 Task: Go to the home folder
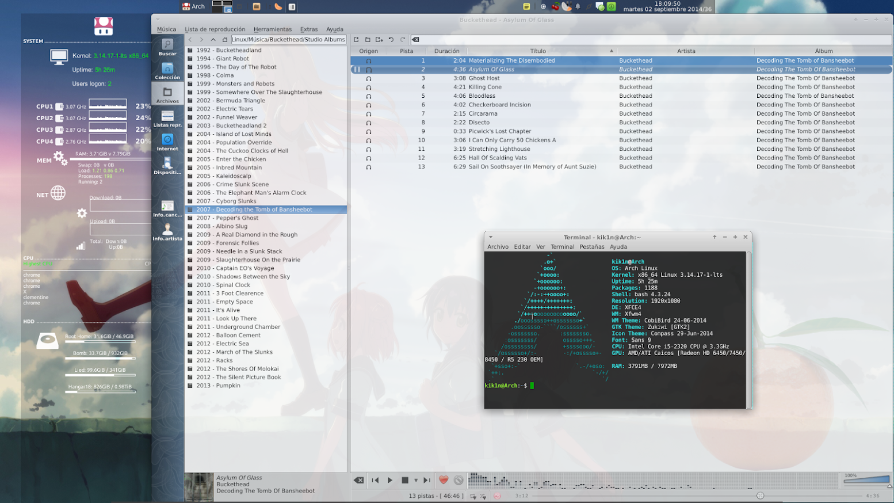pos(225,40)
